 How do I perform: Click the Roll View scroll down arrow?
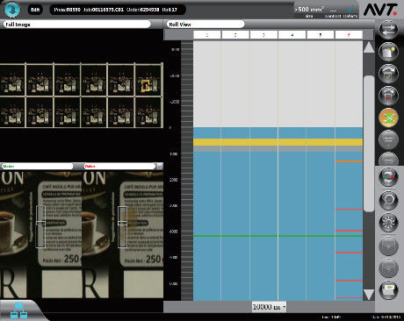369,295
